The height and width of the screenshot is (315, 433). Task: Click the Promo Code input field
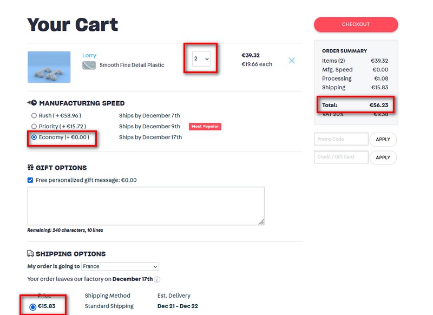pos(341,139)
